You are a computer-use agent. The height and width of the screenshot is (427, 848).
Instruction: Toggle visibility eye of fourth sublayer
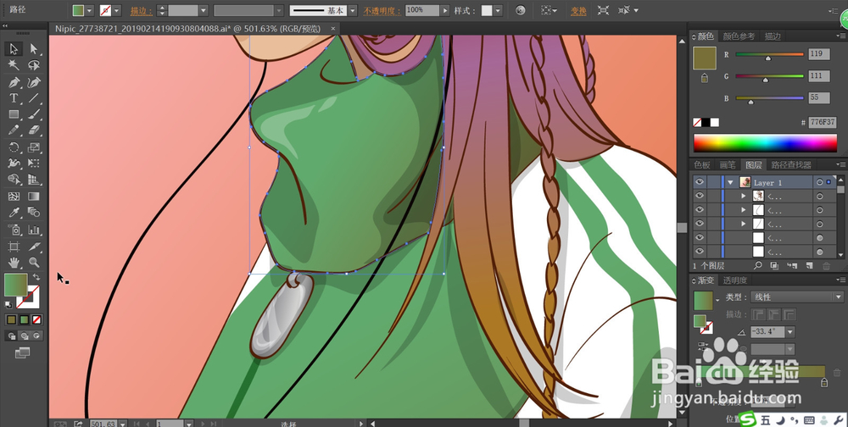click(x=700, y=237)
